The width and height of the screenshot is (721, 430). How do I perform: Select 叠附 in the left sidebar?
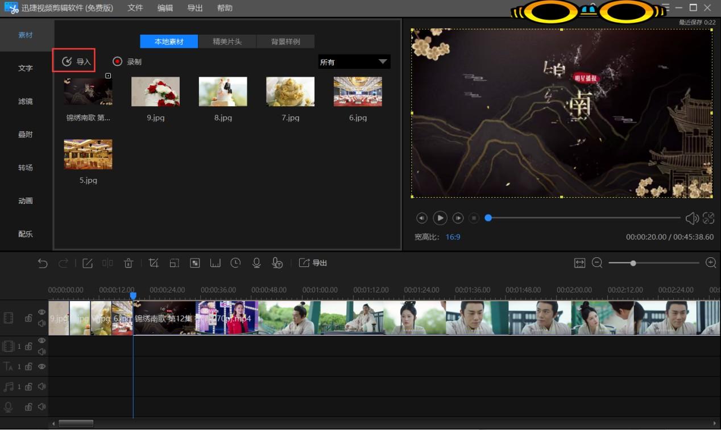[x=26, y=135]
